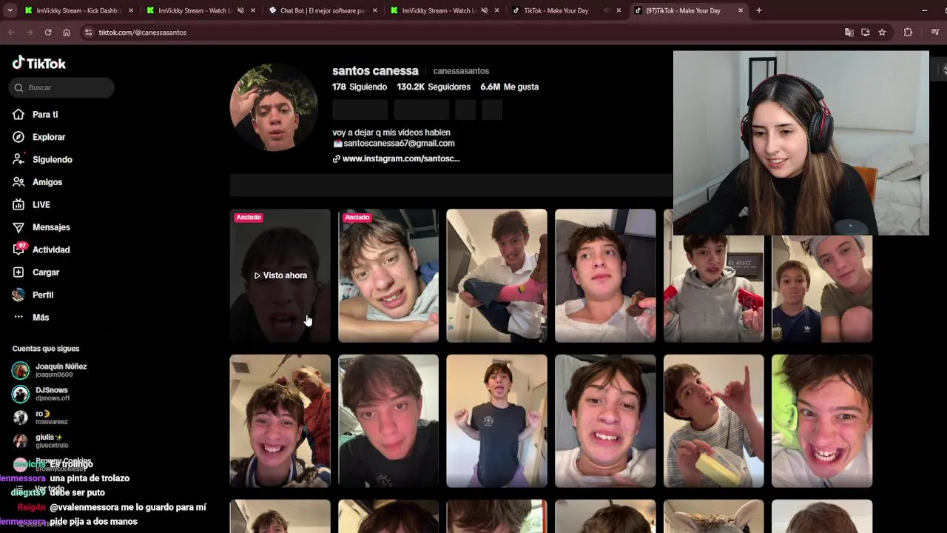Switch to ImVickky Stream Kick Dashboard tab
Image resolution: width=947 pixels, height=533 pixels.
79,10
